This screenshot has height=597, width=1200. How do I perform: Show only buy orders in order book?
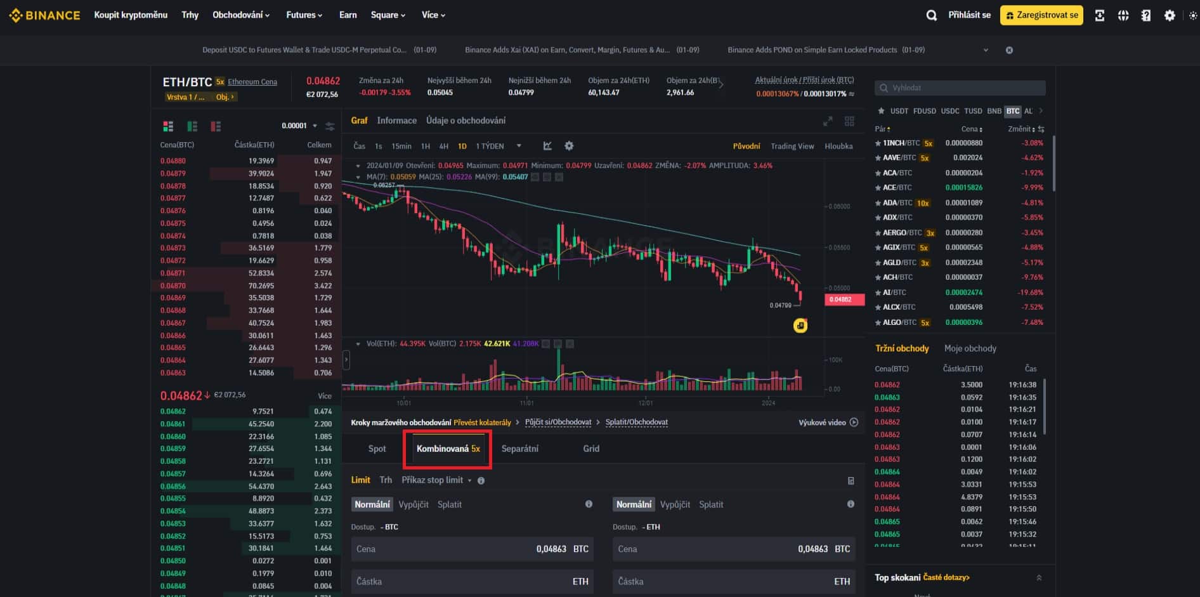pyautogui.click(x=192, y=126)
